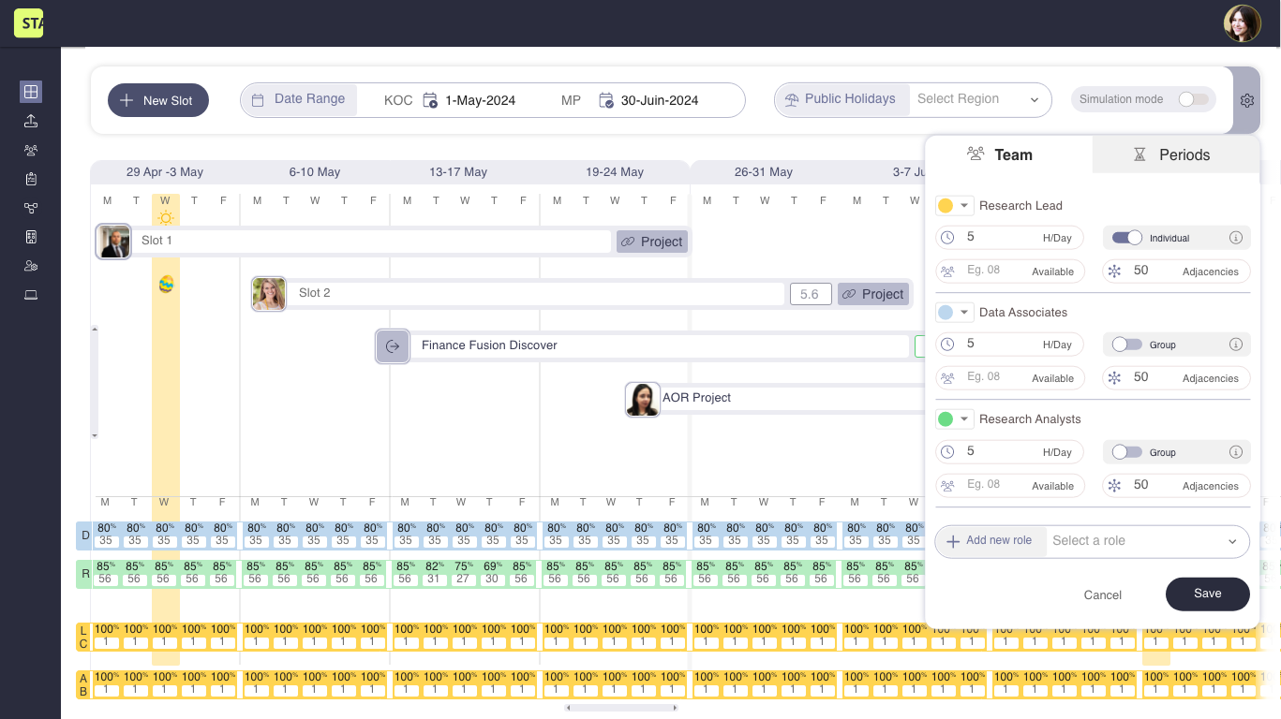Screen dimensions: 1281x719
Task: Open the hierarchy diagram sidebar icon
Action: pos(31,208)
